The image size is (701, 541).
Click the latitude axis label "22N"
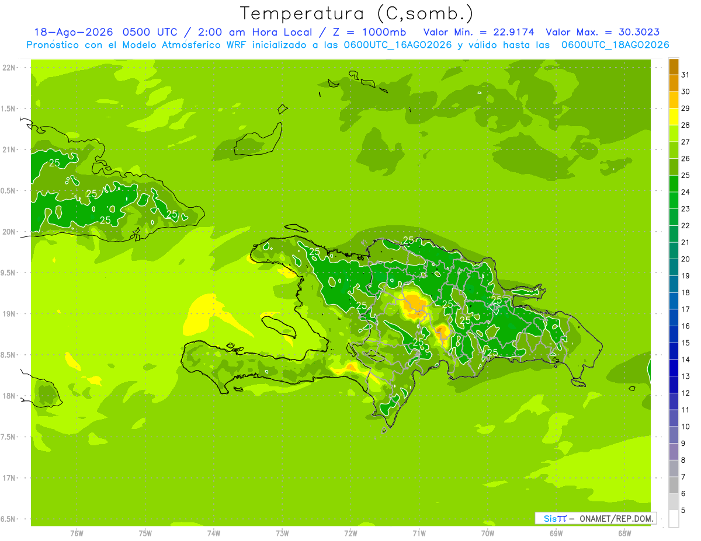(9, 68)
